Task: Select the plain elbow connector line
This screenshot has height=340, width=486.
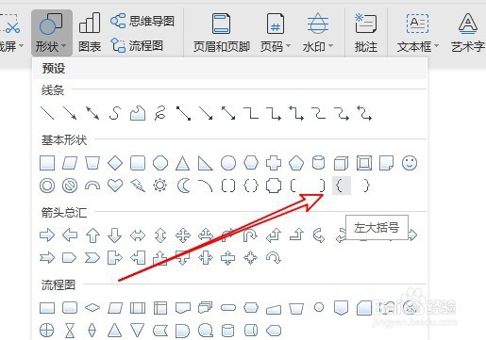Action: (x=251, y=113)
